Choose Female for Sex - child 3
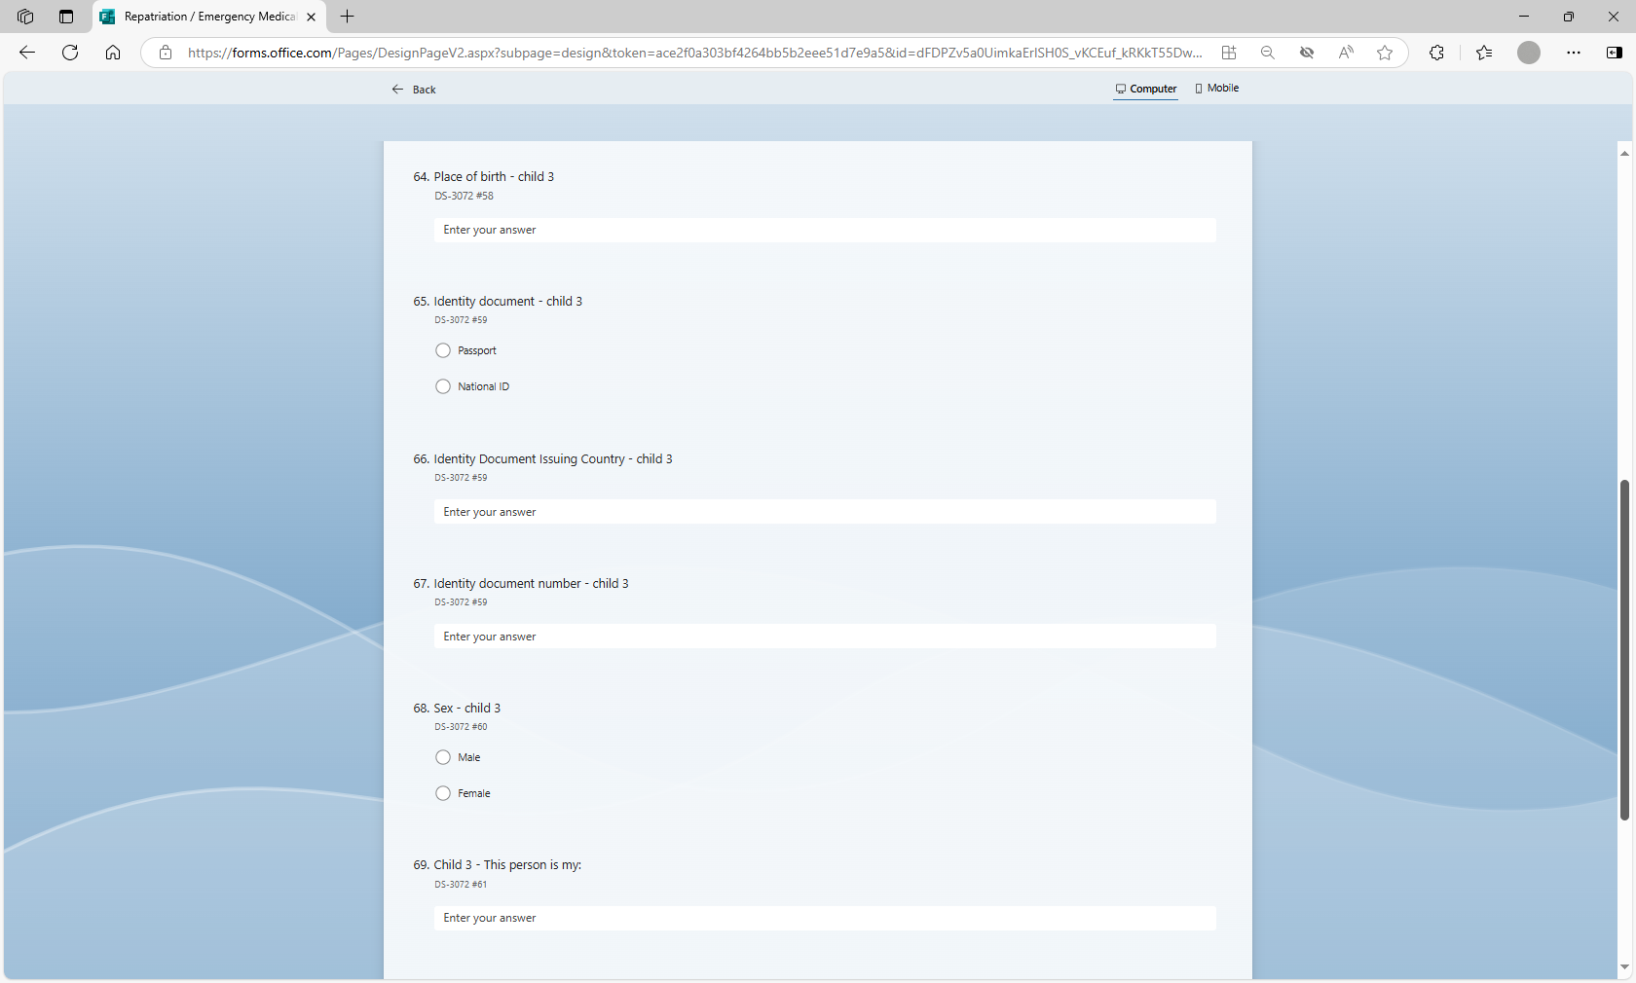The width and height of the screenshot is (1636, 983). 443,793
